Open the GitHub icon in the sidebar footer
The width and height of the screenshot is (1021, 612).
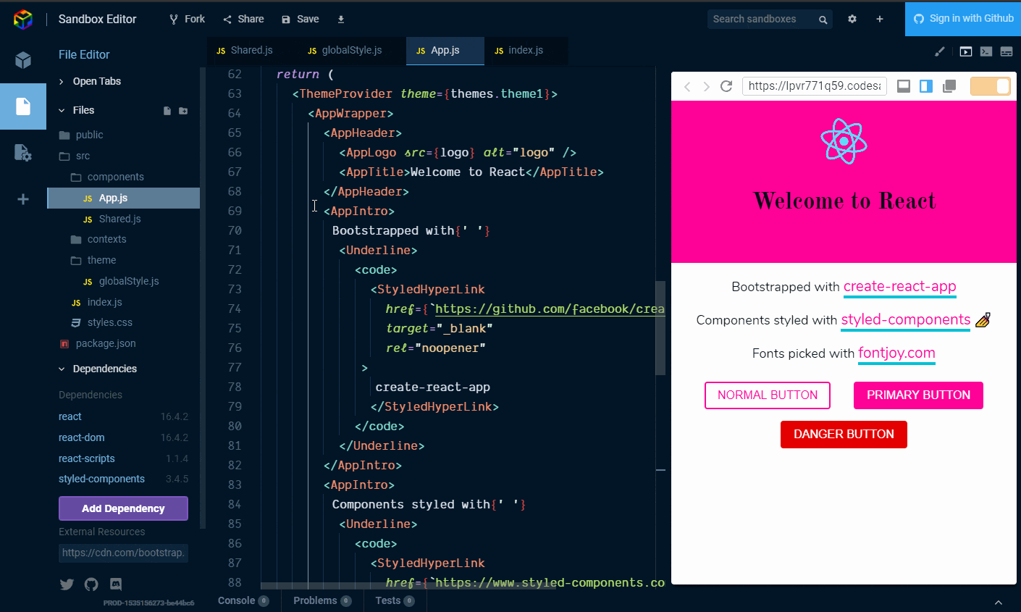point(91,584)
